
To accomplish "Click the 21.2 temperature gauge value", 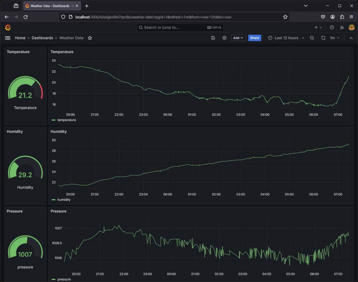I will tap(25, 95).
